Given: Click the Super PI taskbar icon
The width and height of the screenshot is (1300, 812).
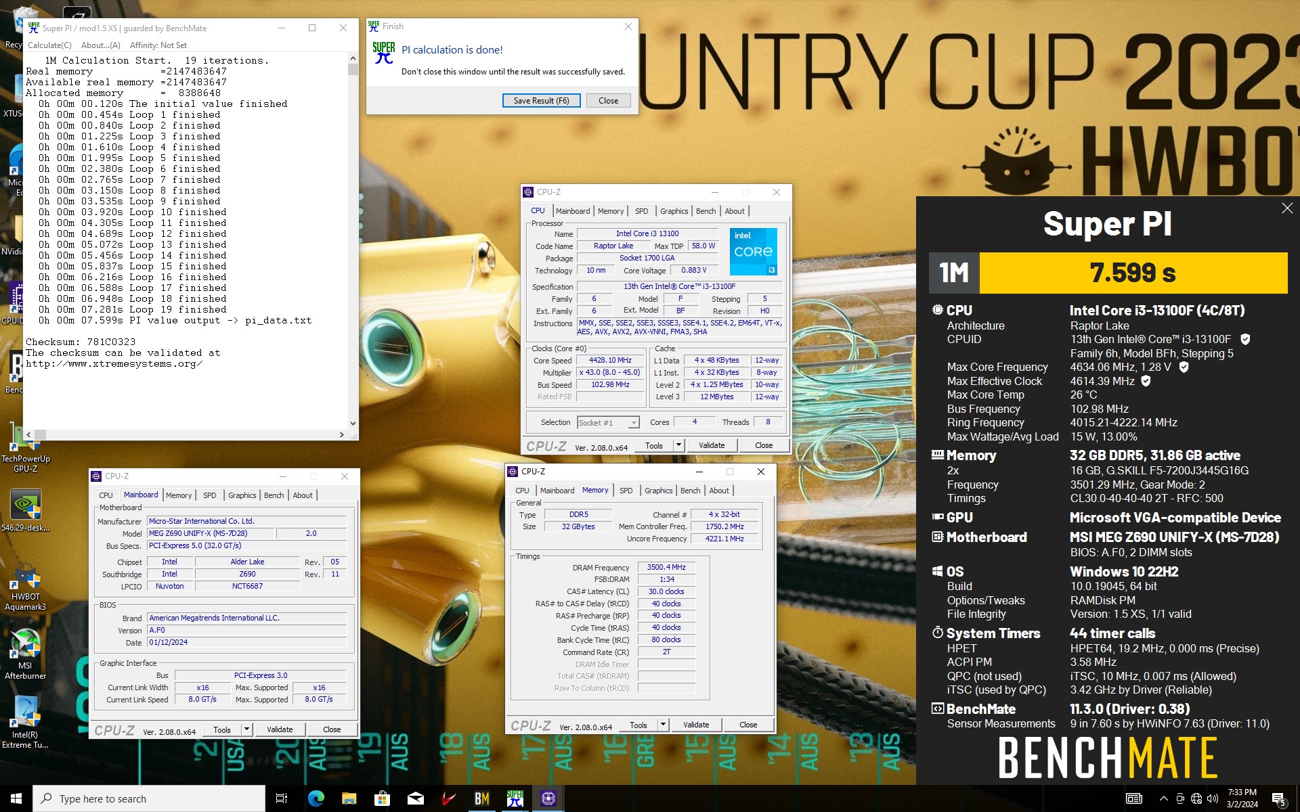Looking at the screenshot, I should [x=515, y=798].
